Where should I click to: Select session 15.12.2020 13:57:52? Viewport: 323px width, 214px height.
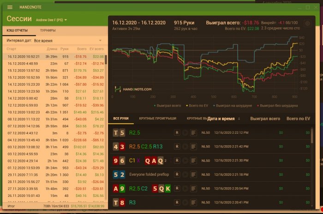[54, 71]
